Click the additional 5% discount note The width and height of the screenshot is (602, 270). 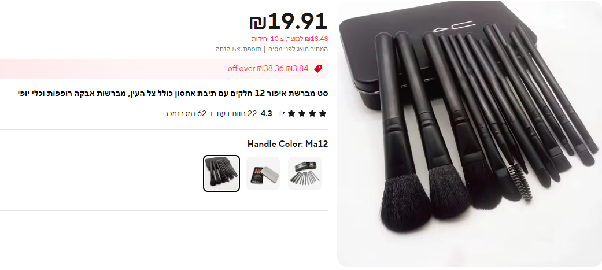click(x=238, y=49)
